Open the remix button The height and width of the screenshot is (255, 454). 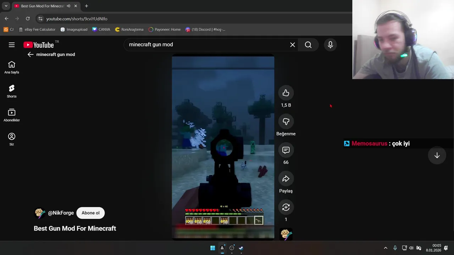click(286, 207)
